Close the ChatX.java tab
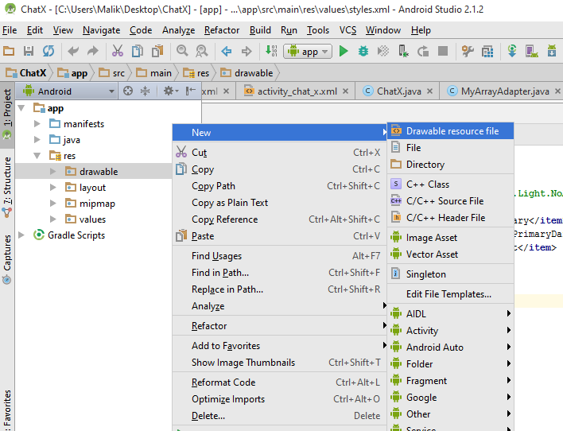 coord(429,91)
